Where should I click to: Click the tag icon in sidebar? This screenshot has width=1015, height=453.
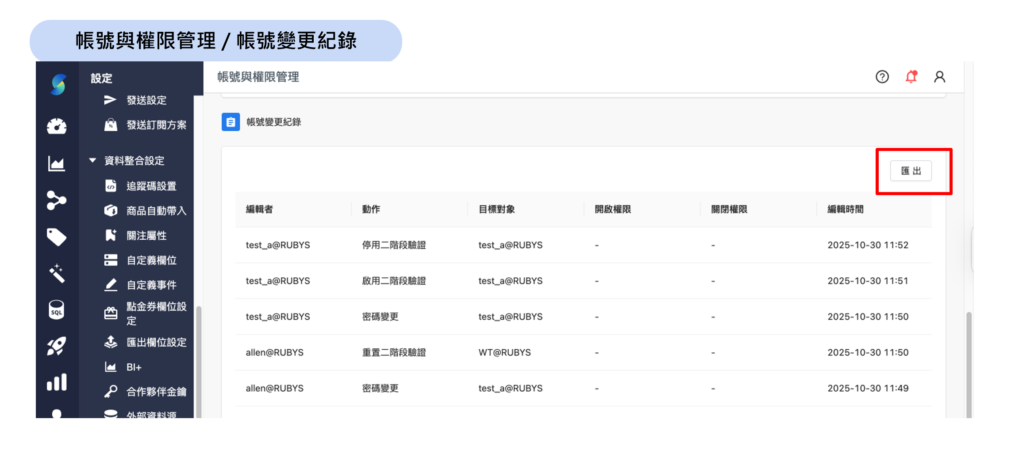[x=57, y=237]
